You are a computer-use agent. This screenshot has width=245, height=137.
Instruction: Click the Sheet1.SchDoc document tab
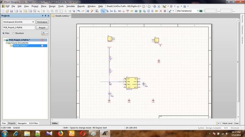61,16
